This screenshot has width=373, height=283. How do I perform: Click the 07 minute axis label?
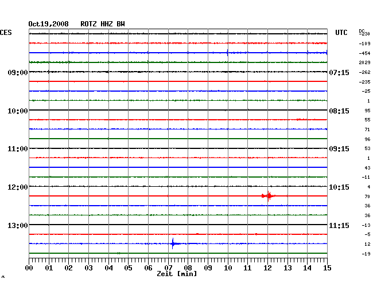pyautogui.click(x=168, y=268)
